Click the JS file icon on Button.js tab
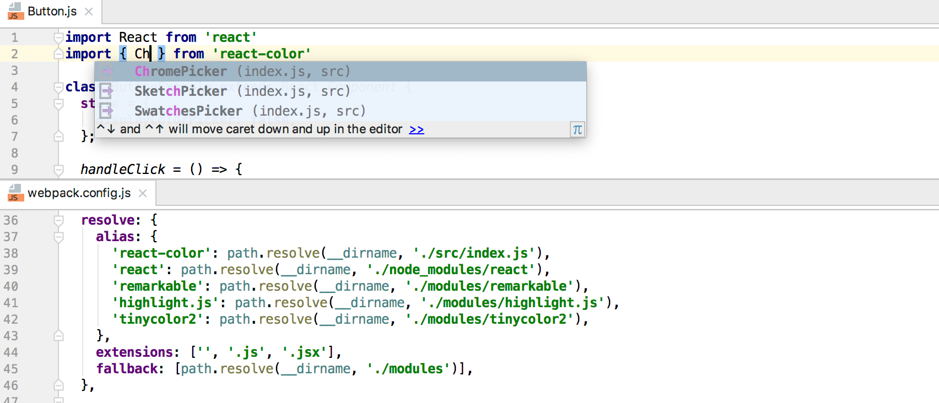This screenshot has height=403, width=939. click(x=14, y=11)
